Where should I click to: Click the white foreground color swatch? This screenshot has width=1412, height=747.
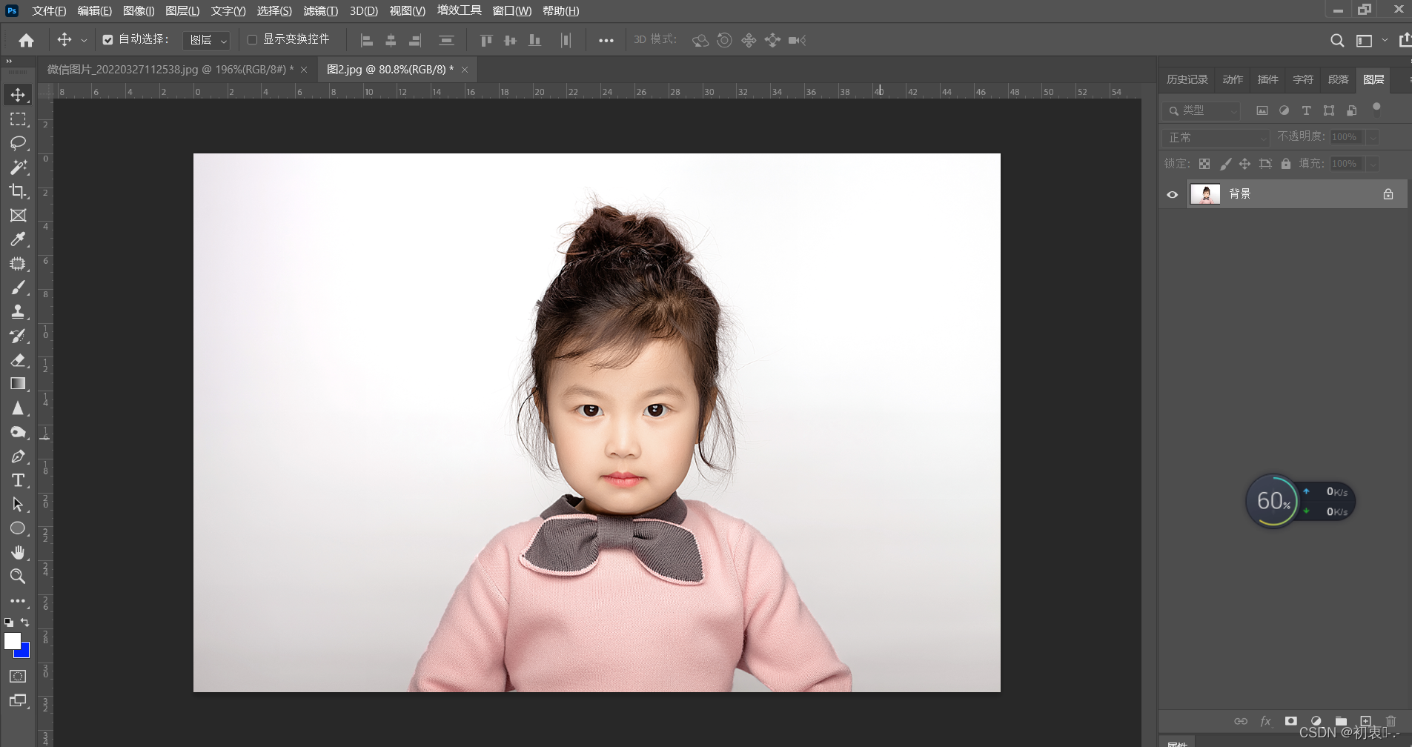click(11, 640)
